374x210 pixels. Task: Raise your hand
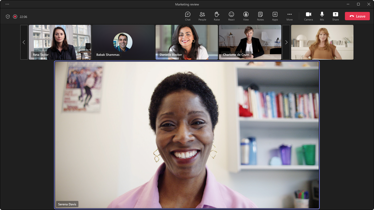217,16
